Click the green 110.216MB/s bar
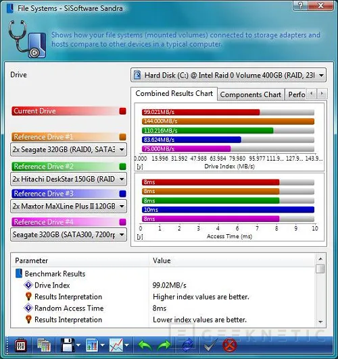 coord(208,131)
